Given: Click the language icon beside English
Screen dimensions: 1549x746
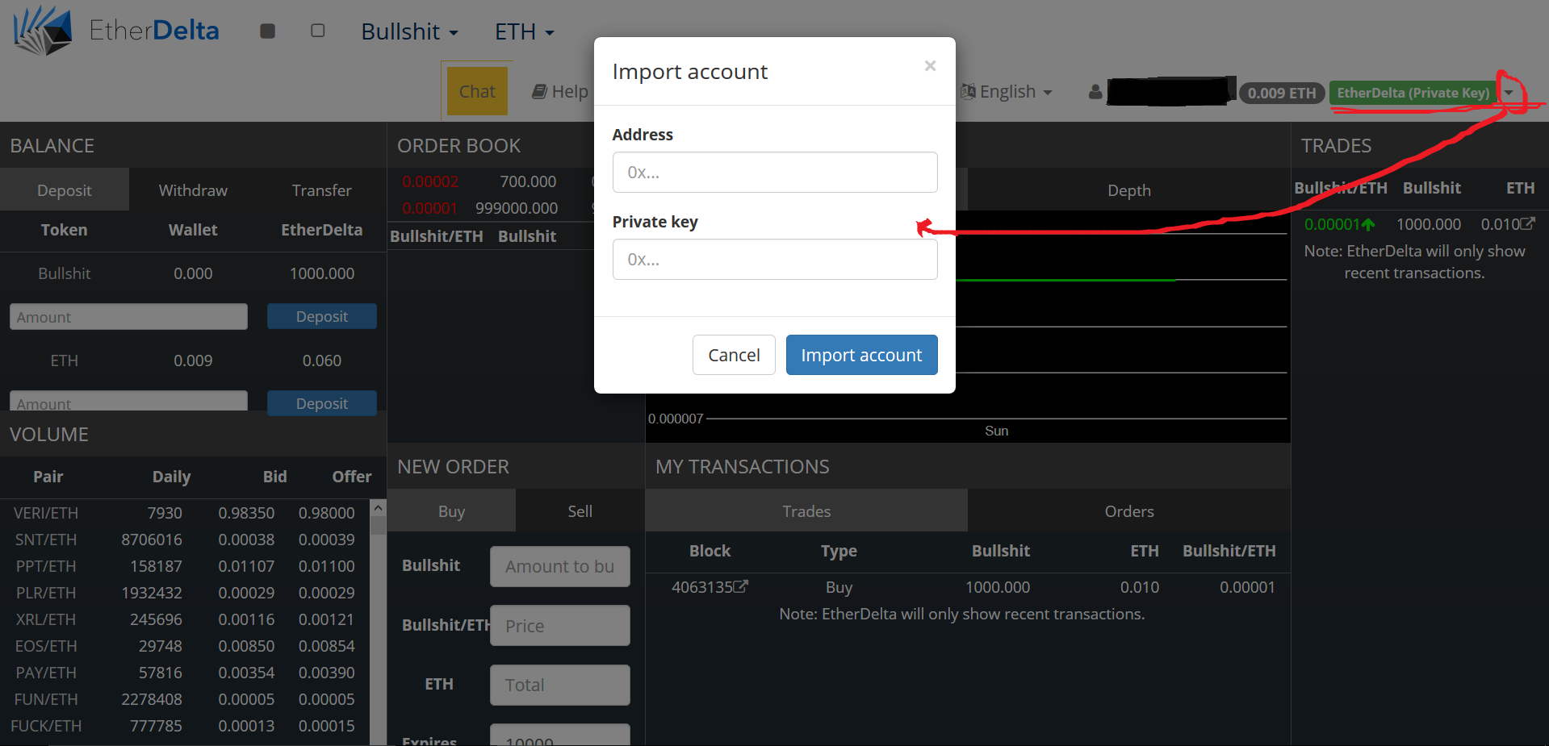Looking at the screenshot, I should (x=968, y=92).
